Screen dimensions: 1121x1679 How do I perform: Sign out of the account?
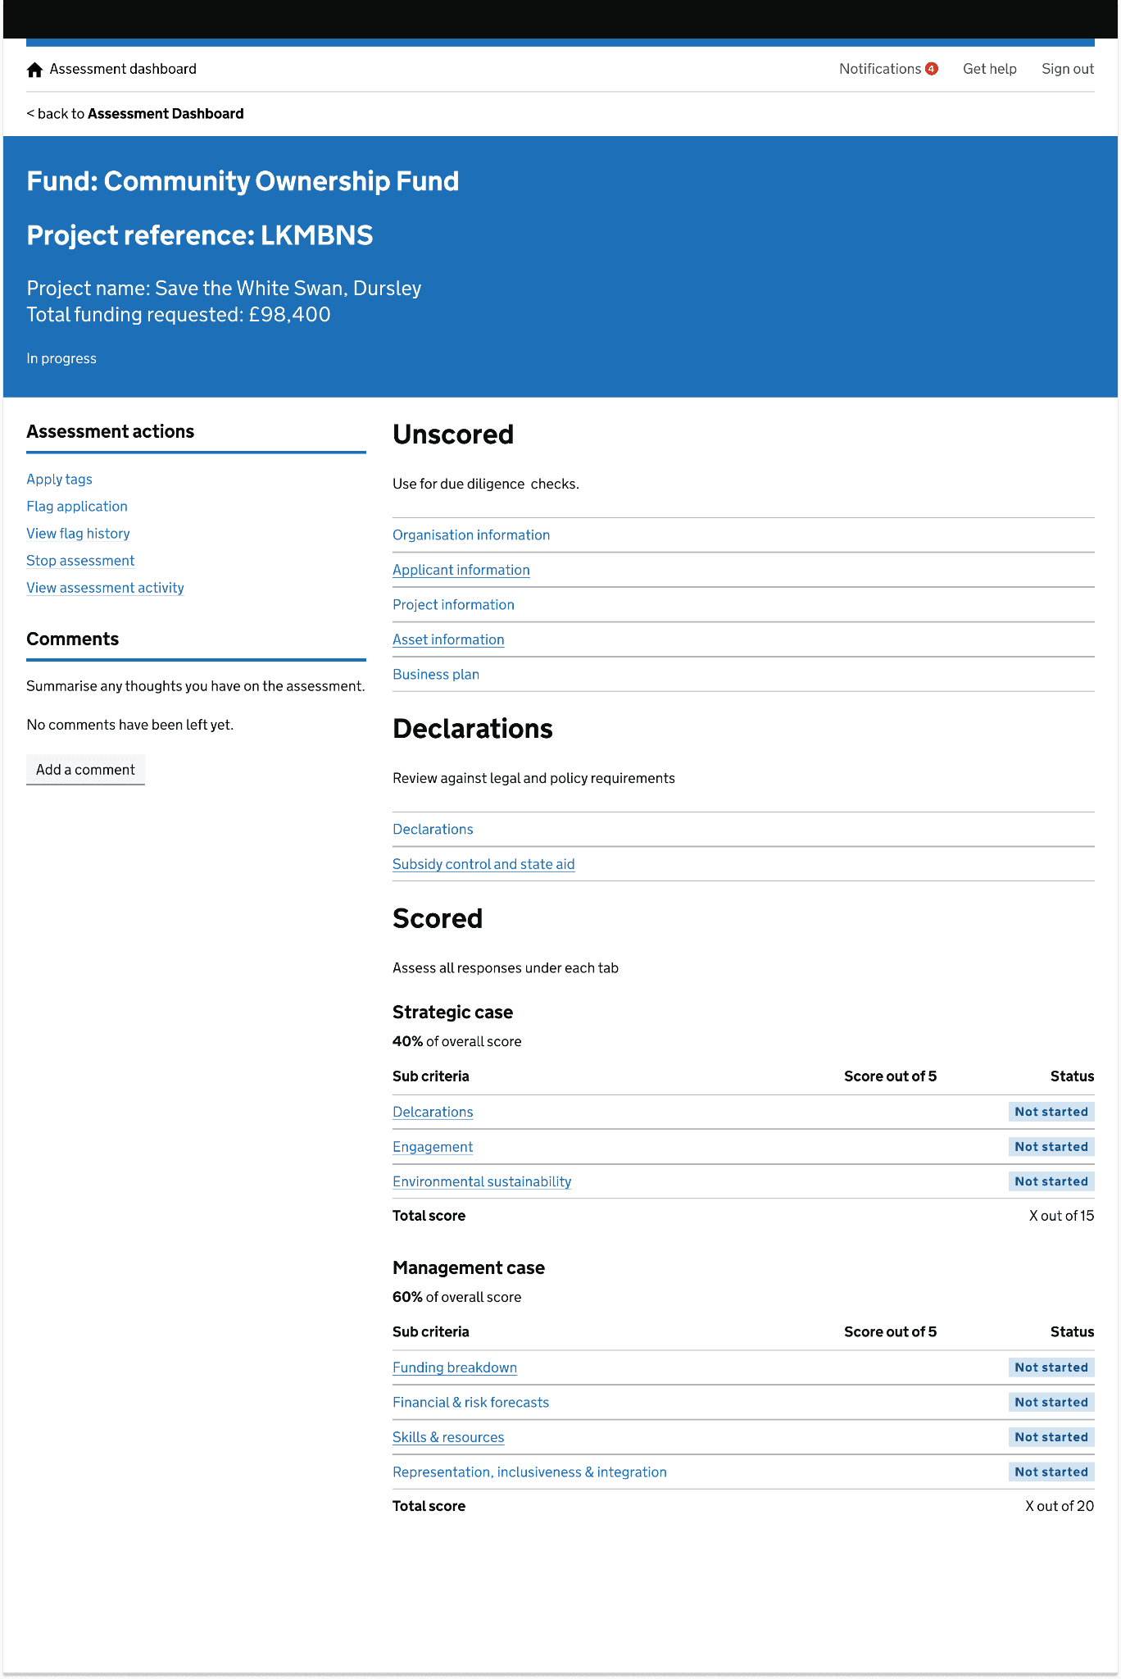pos(1067,69)
